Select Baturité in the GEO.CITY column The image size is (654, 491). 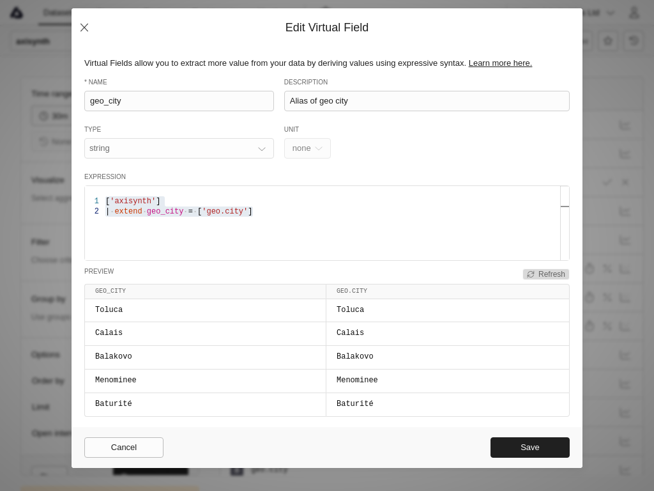coord(355,404)
